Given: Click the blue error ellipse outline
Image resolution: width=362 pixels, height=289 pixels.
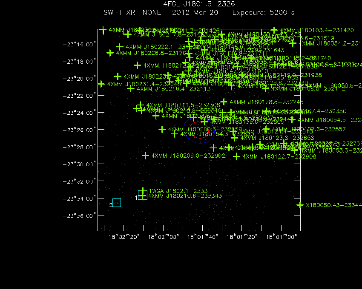Looking at the screenshot, I should pyautogui.click(x=199, y=130).
